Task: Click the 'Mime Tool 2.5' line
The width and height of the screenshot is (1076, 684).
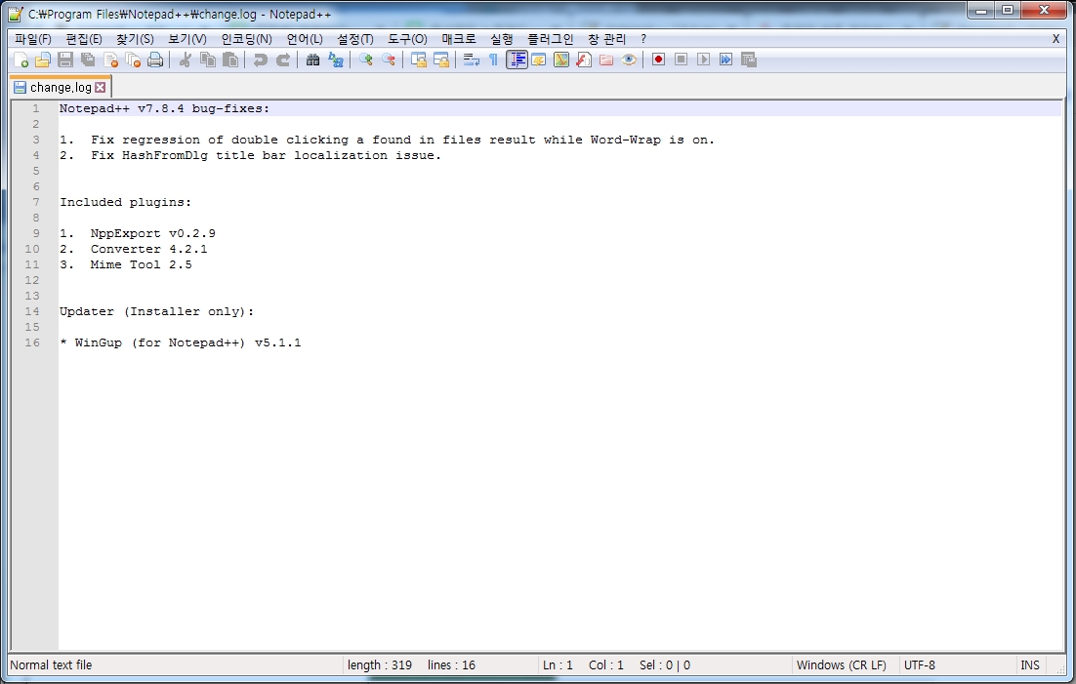Action: tap(126, 264)
